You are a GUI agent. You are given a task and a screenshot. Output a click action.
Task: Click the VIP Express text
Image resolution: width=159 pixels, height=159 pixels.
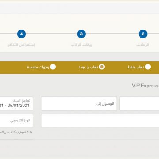pyautogui.click(x=145, y=86)
